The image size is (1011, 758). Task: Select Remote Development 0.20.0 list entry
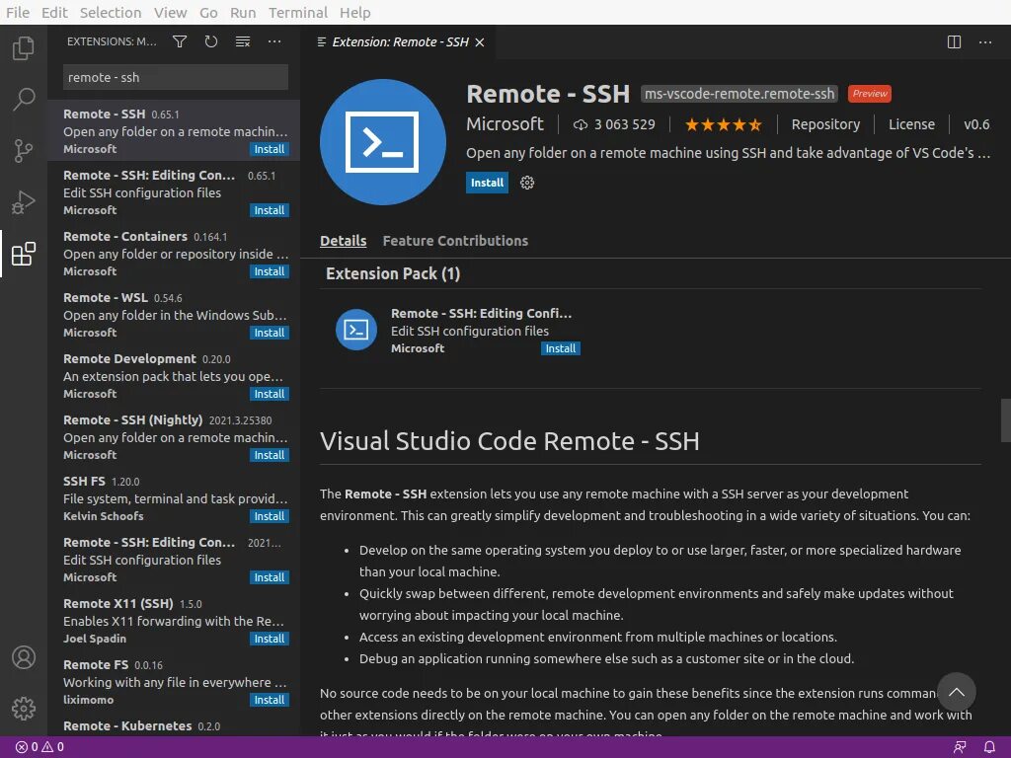(174, 376)
